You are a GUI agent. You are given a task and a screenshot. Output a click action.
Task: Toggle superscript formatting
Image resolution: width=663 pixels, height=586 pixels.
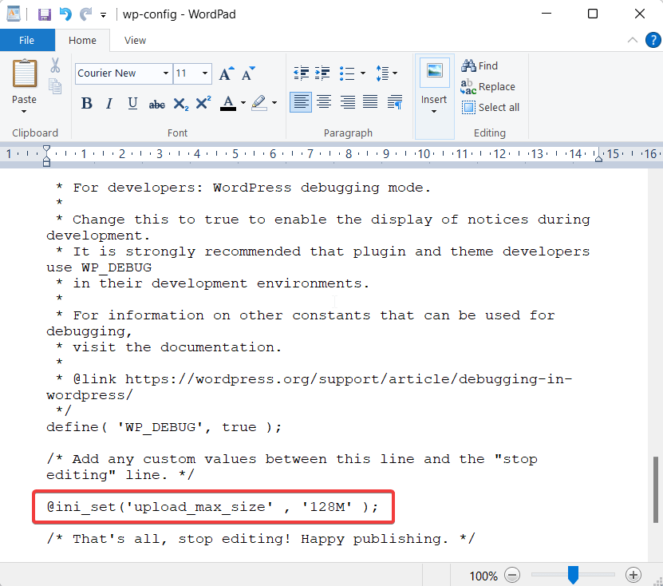(x=203, y=103)
